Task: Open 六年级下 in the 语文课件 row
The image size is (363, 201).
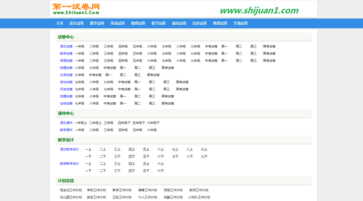Action: click(153, 123)
